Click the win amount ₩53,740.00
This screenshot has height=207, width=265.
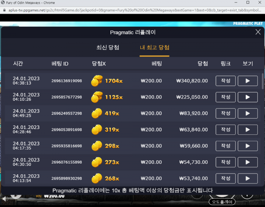pos(194,178)
